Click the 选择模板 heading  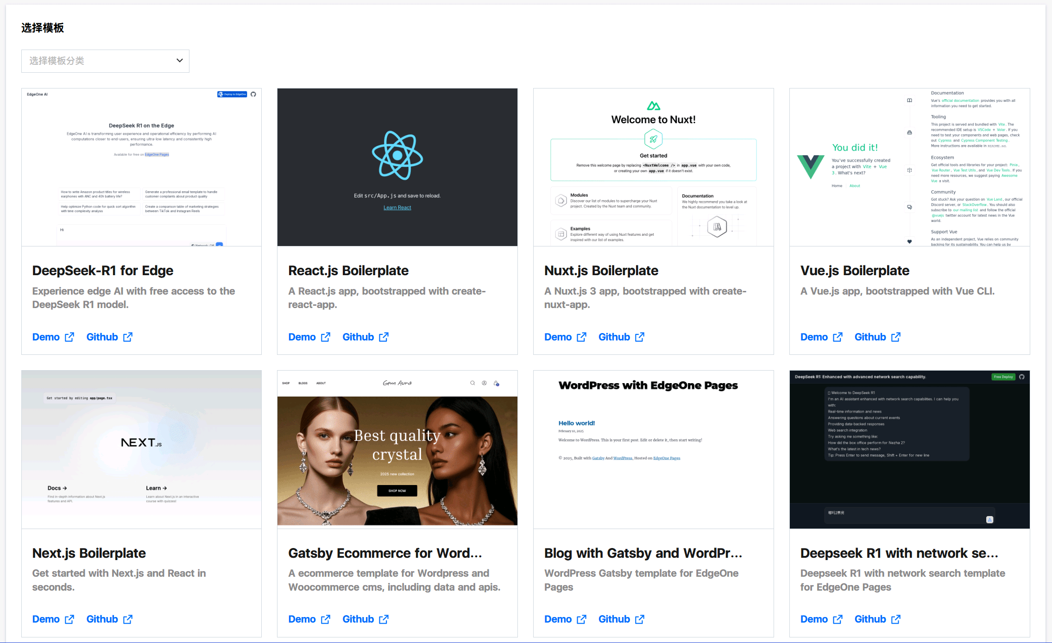pos(43,28)
